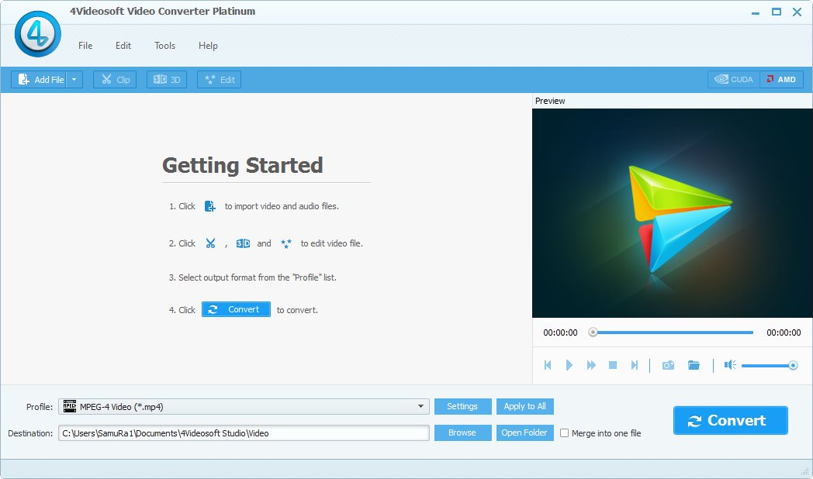Viewport: 813px width, 479px height.
Task: Click the "Getting Started" heading
Action: pos(243,166)
